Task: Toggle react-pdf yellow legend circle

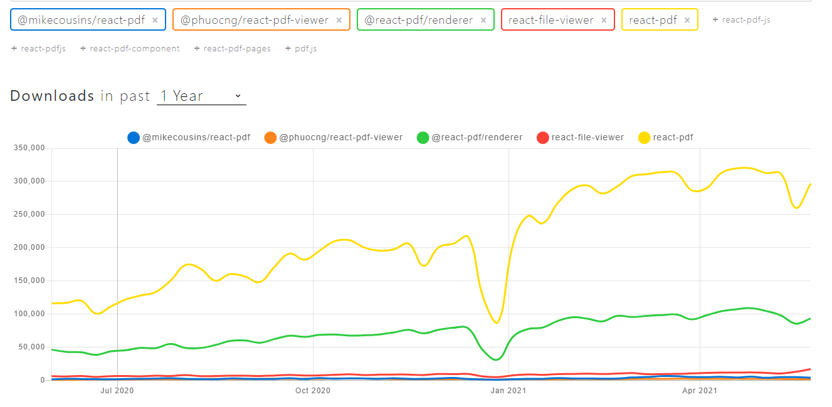Action: point(644,138)
